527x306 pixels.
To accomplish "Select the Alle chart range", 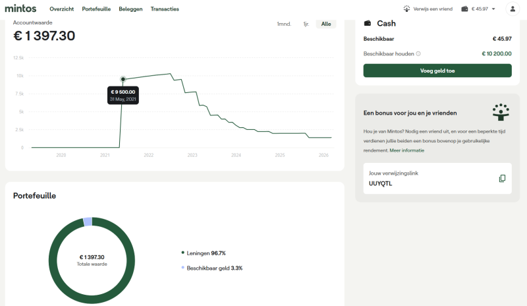I will (325, 24).
